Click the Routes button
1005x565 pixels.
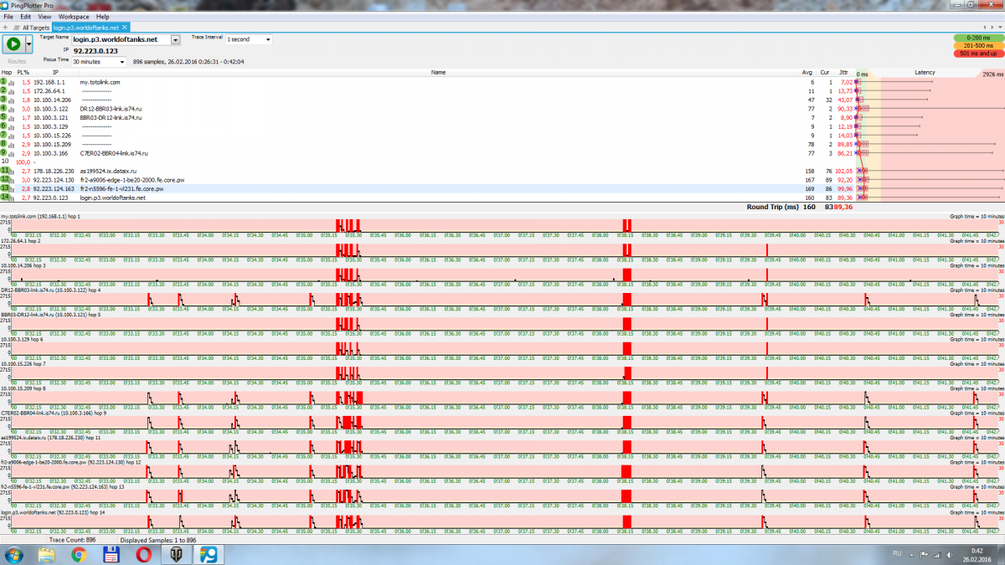click(x=17, y=61)
